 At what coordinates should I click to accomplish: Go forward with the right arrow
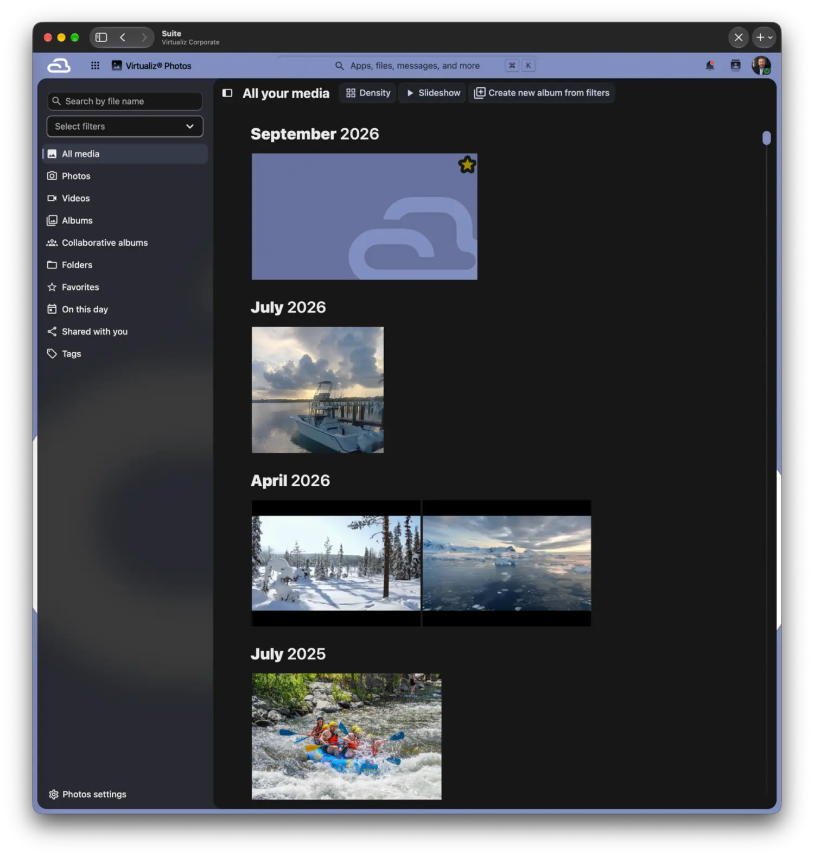click(144, 37)
